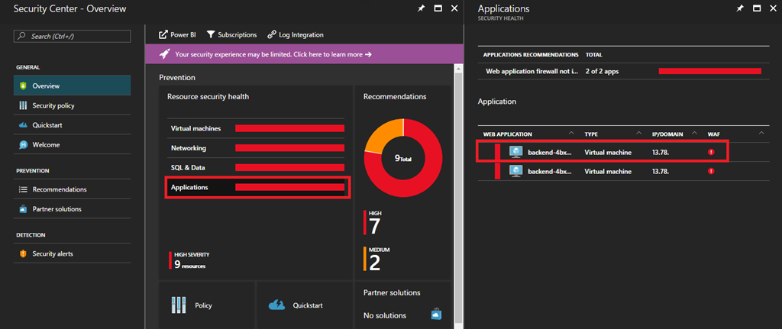Click WAF alert icon in second row
Image resolution: width=782 pixels, height=329 pixels.
pos(711,171)
